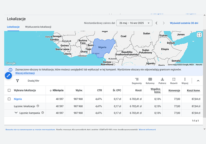Open the Więcej informacji link in banner

pos(25,73)
